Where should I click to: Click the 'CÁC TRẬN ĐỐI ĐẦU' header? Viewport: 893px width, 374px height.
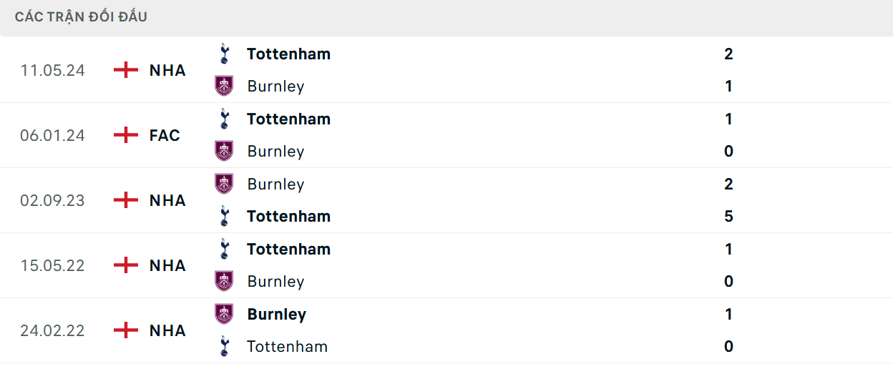[x=81, y=16]
